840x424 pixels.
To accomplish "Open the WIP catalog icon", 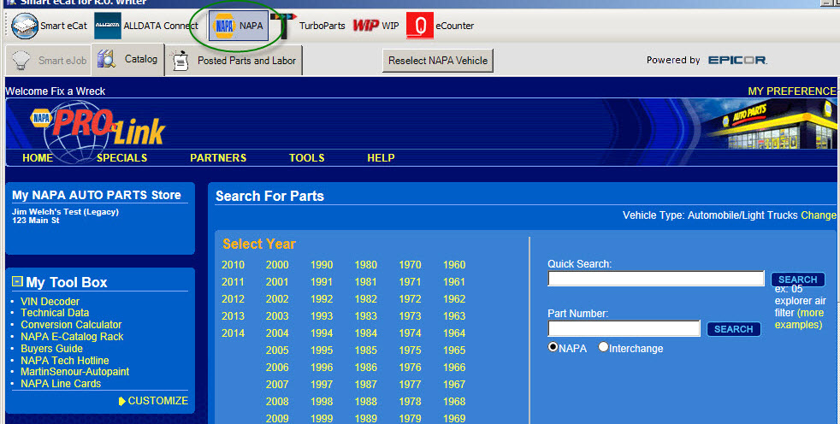I will pyautogui.click(x=376, y=26).
